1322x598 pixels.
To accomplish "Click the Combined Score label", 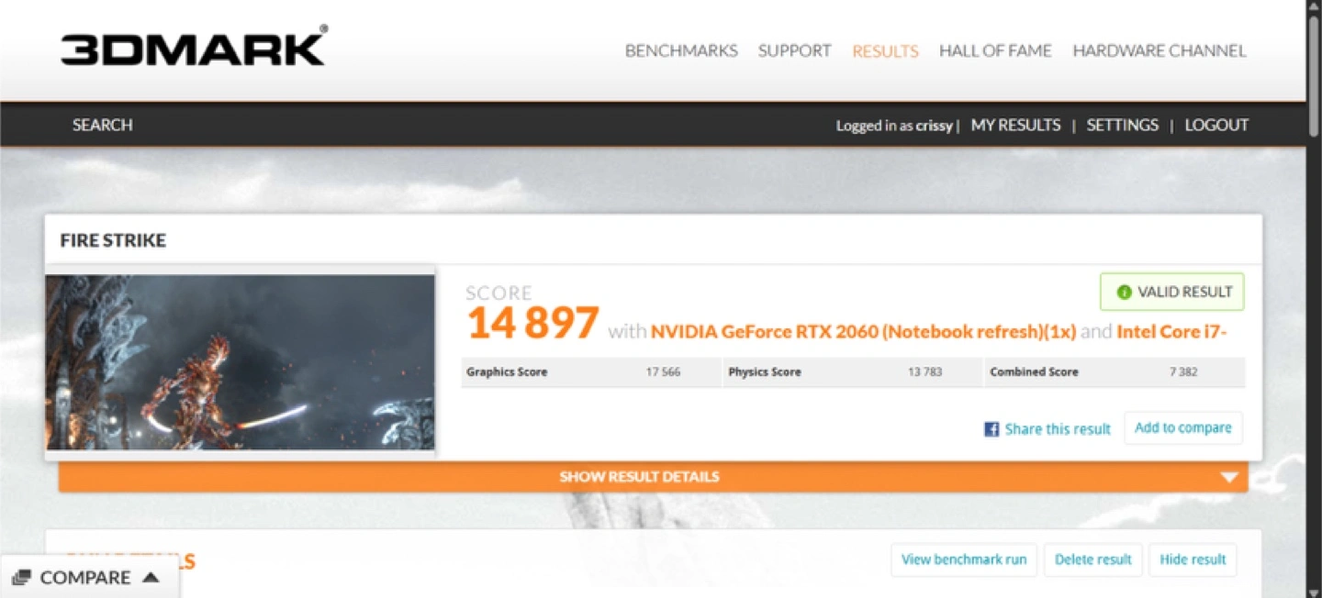I will pos(1034,372).
